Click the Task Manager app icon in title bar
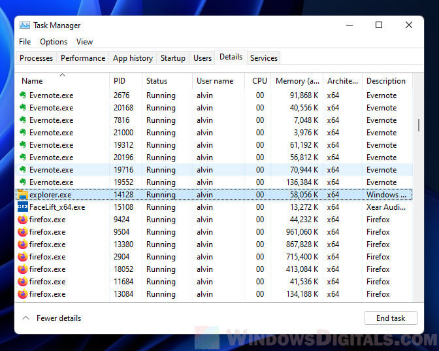The width and height of the screenshot is (439, 351). click(25, 25)
